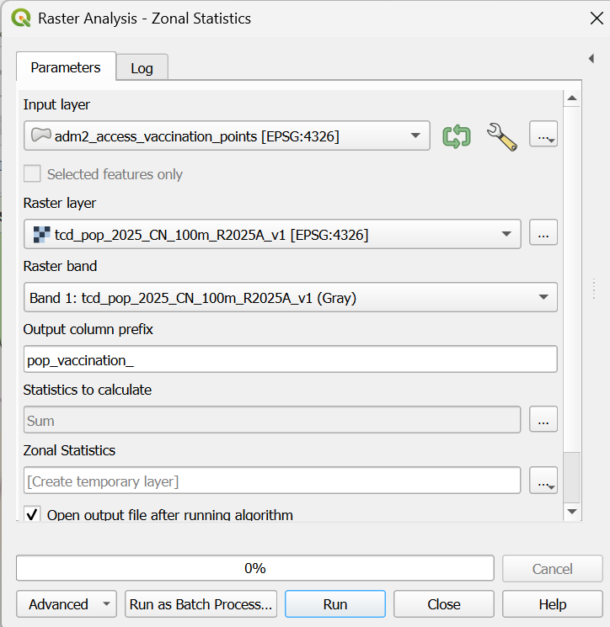
Task: Click the 0% progress bar
Action: [x=254, y=568]
